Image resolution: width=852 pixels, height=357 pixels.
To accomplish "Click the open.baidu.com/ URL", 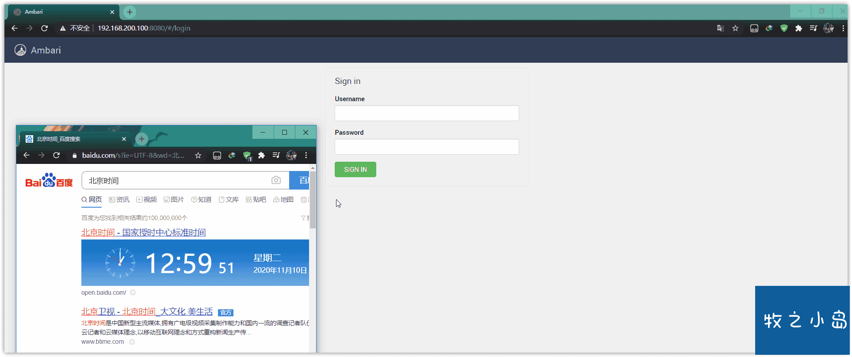I will 104,292.
